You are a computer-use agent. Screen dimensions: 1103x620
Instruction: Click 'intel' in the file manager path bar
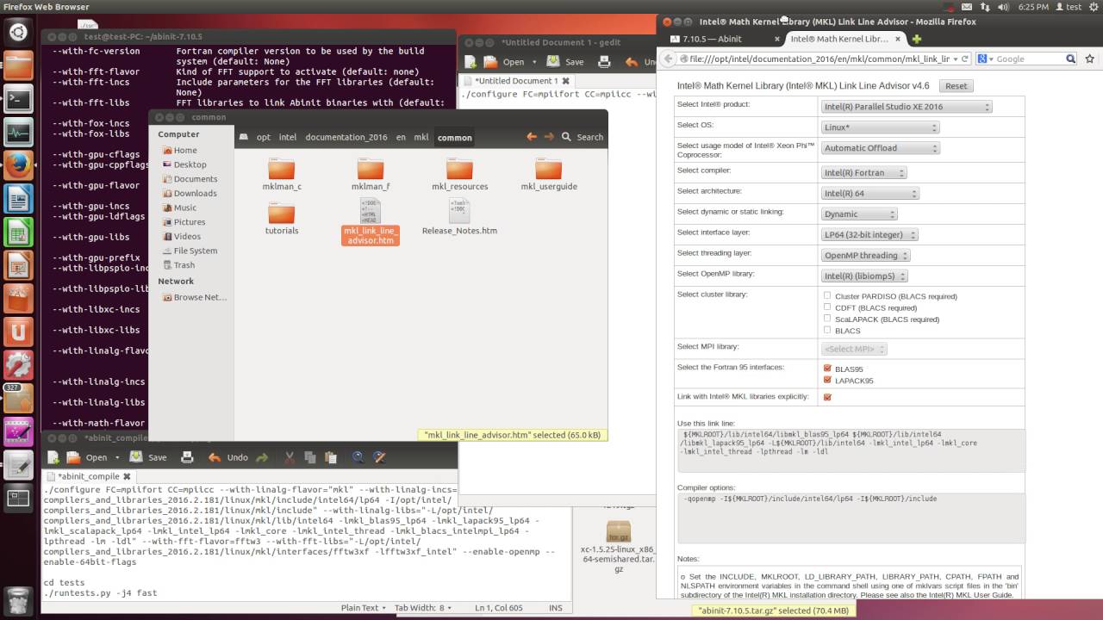pyautogui.click(x=288, y=137)
